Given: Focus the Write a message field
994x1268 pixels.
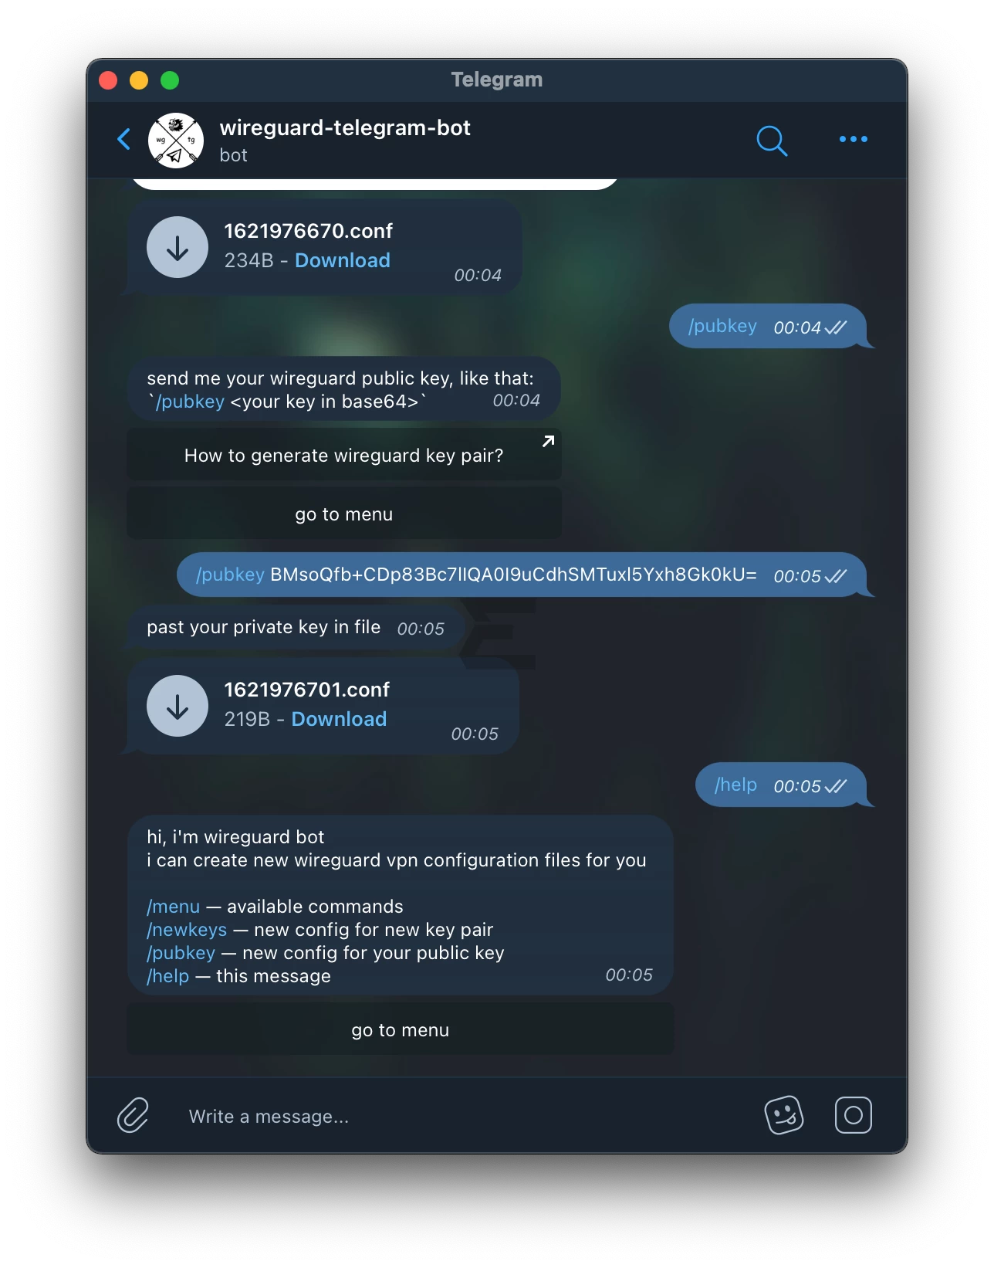Looking at the screenshot, I should click(463, 1116).
